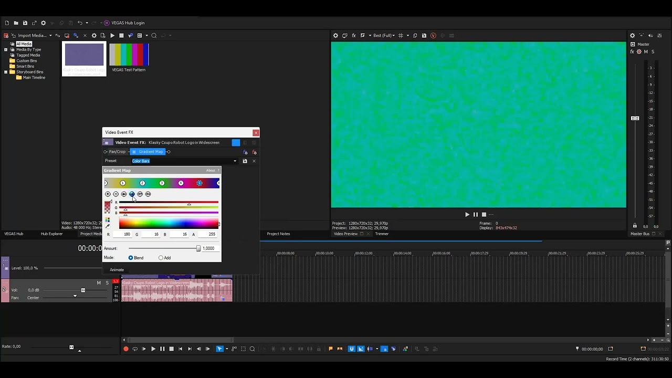Add a gradient point with plus icon
Viewport: 672px width, 378px height.
click(x=108, y=194)
